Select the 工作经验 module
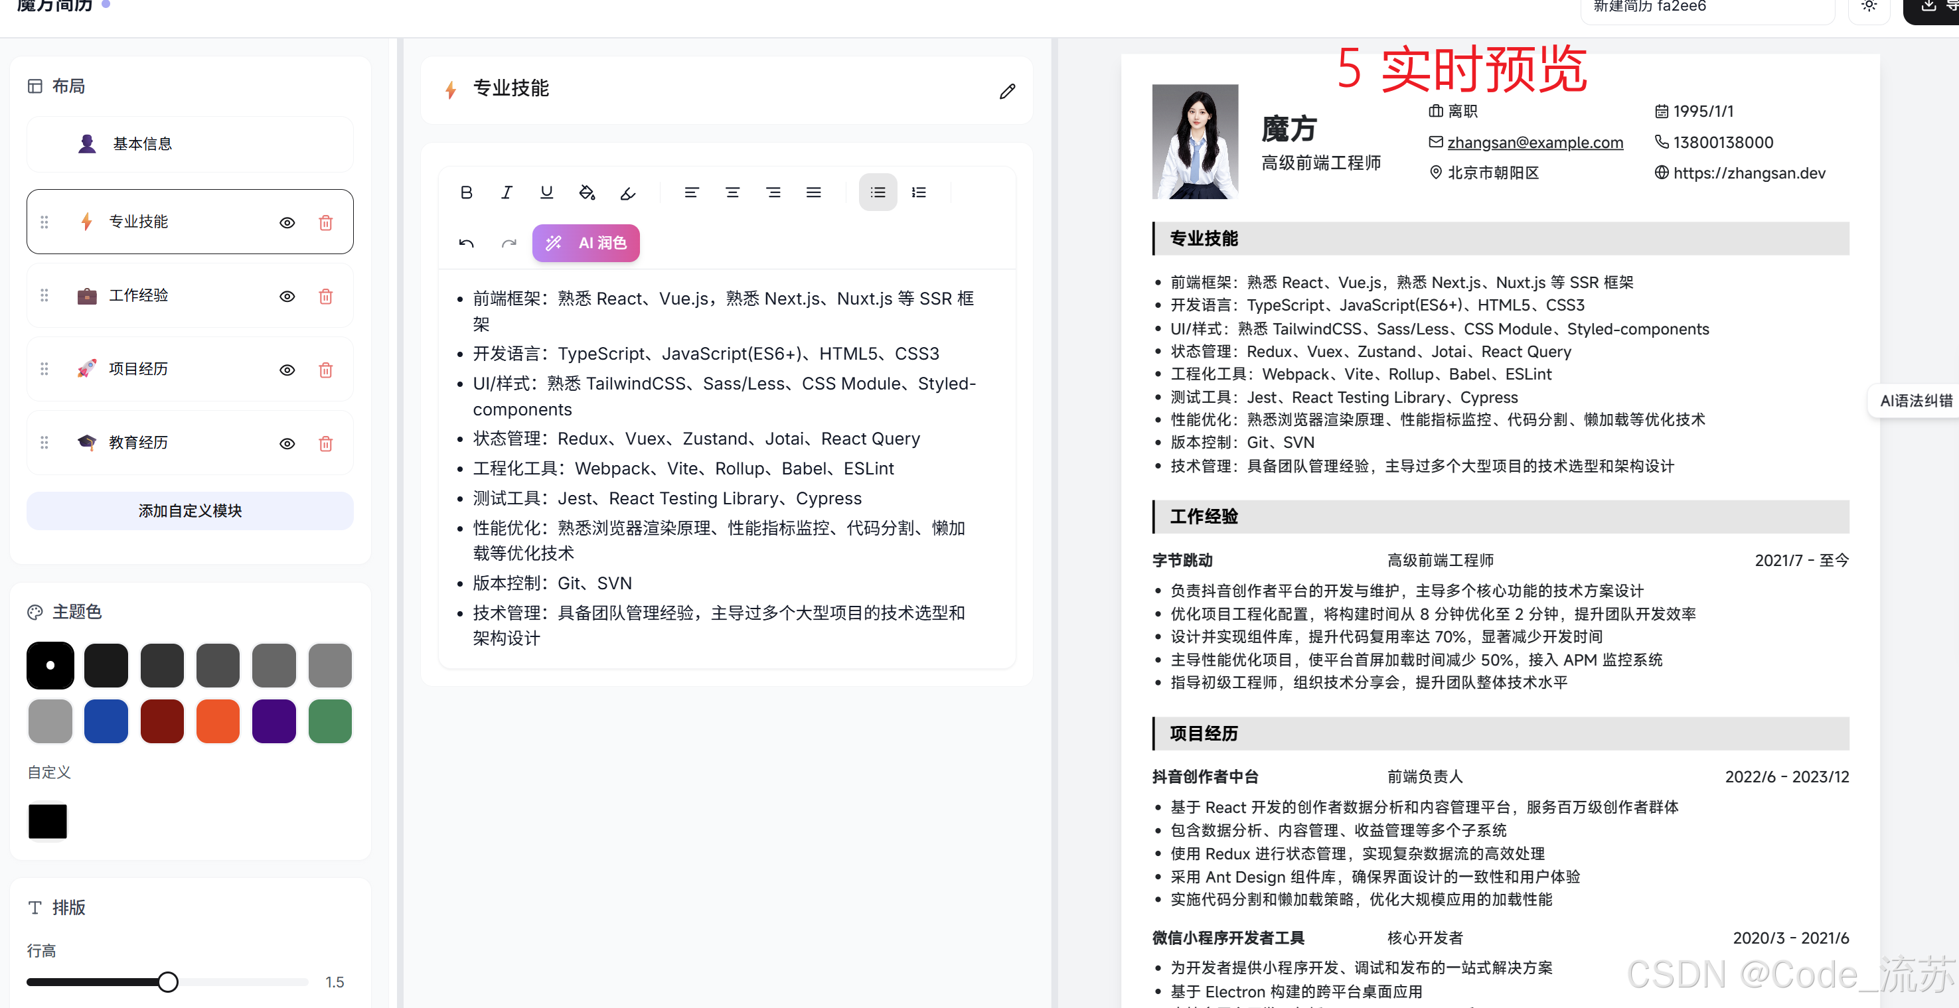 click(138, 296)
